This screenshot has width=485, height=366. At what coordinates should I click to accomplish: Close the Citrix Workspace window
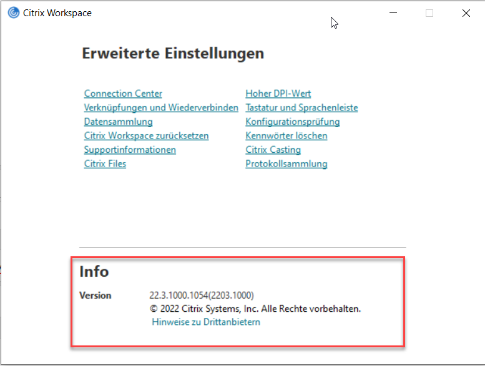(466, 13)
